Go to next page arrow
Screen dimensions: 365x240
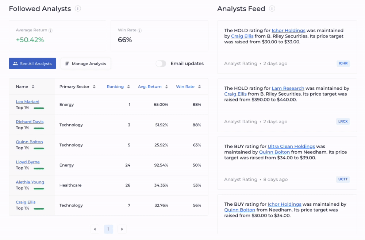[x=122, y=229]
